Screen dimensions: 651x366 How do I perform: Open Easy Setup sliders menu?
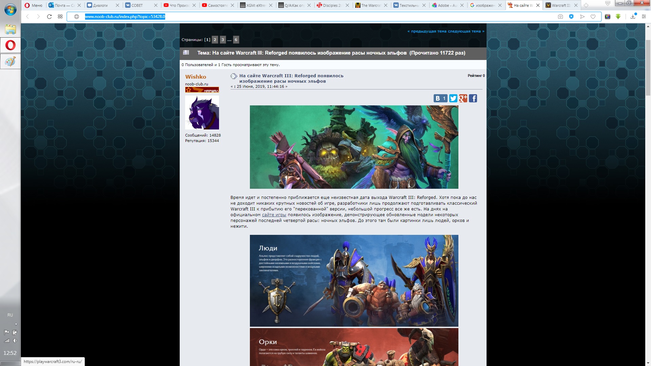pyautogui.click(x=644, y=17)
